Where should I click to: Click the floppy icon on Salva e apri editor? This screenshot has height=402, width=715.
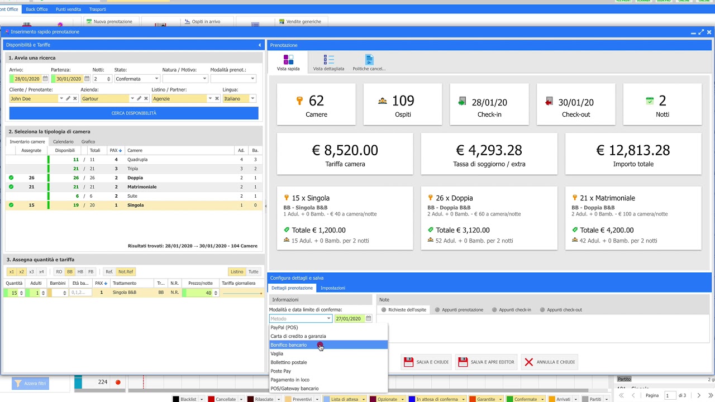463,362
